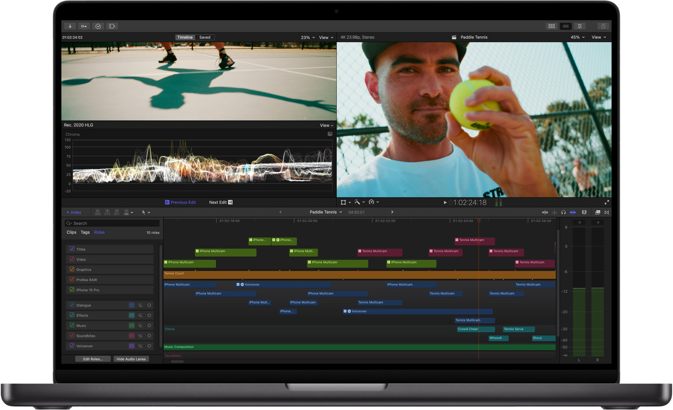Click the share export icon

(603, 26)
